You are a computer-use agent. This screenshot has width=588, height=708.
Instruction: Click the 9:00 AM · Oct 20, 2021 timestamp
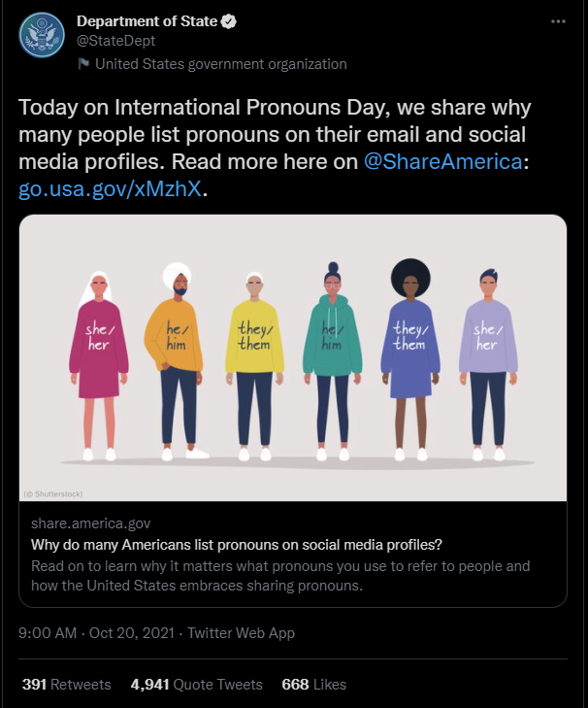pyautogui.click(x=97, y=633)
